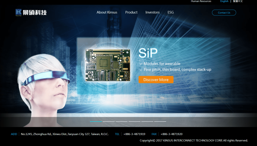The height and width of the screenshot is (146, 257).
Task: Switch the site language to English
Action: (x=224, y=1)
